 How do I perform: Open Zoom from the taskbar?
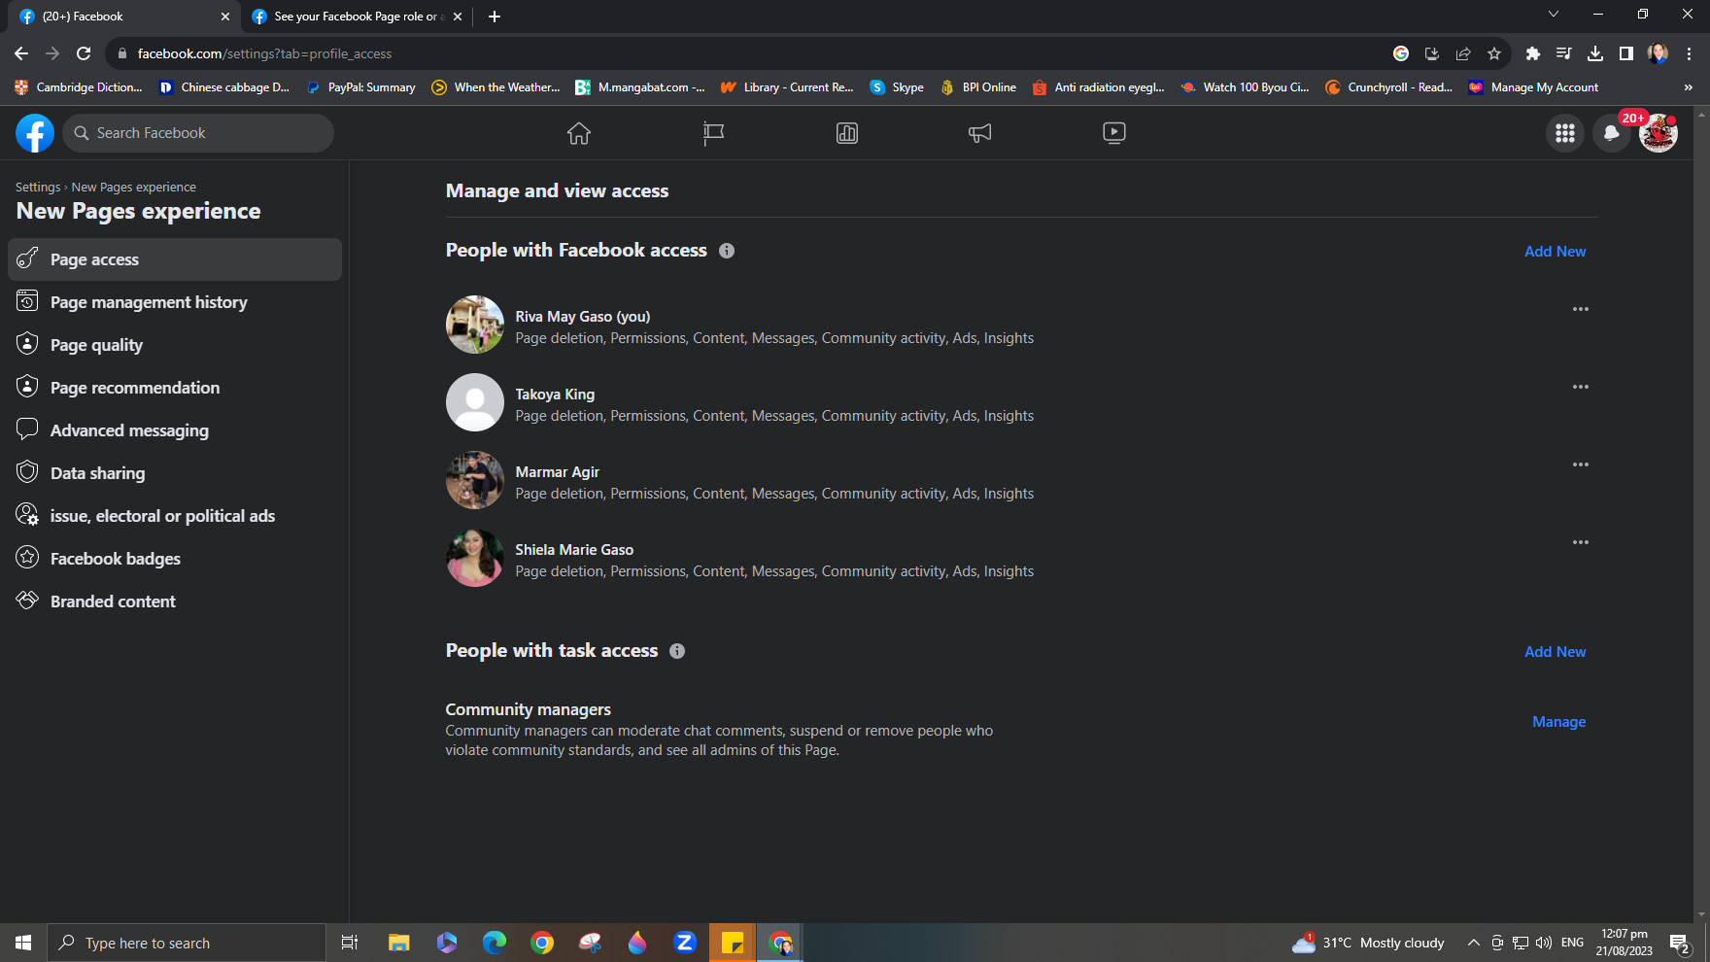point(685,943)
